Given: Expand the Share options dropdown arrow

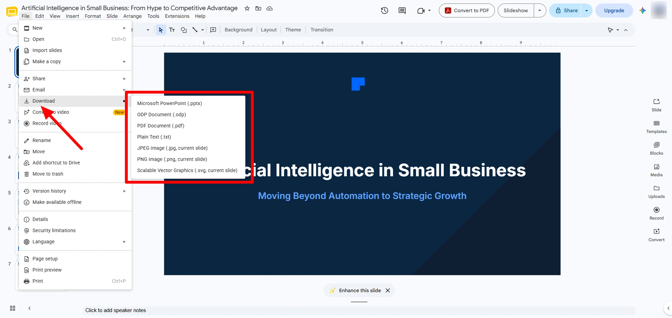Looking at the screenshot, I should click(x=587, y=10).
